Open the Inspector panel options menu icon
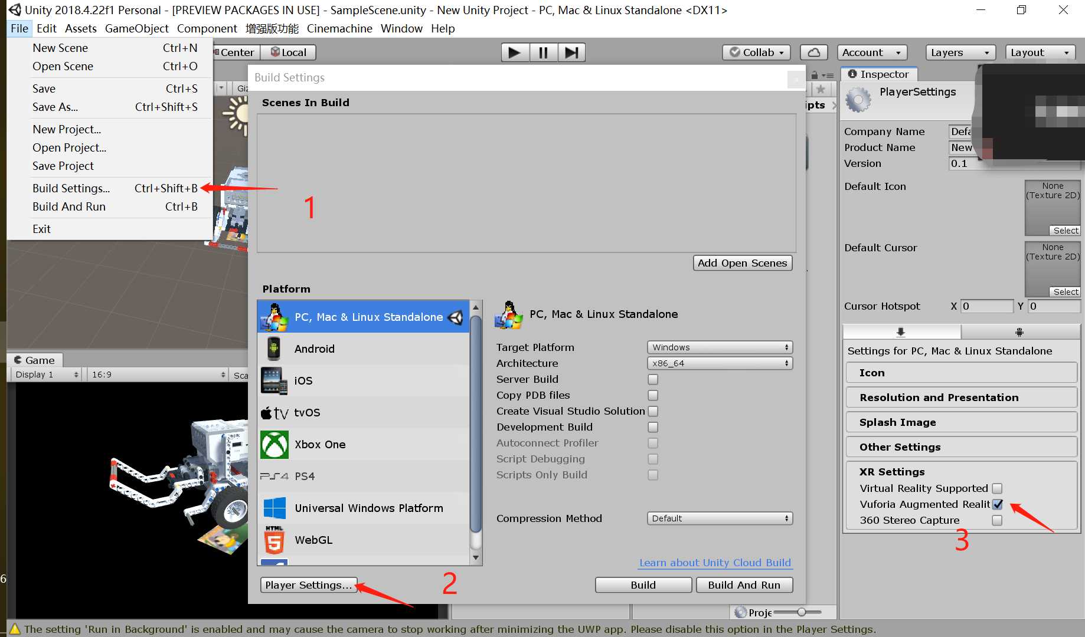The image size is (1085, 637). tap(828, 75)
